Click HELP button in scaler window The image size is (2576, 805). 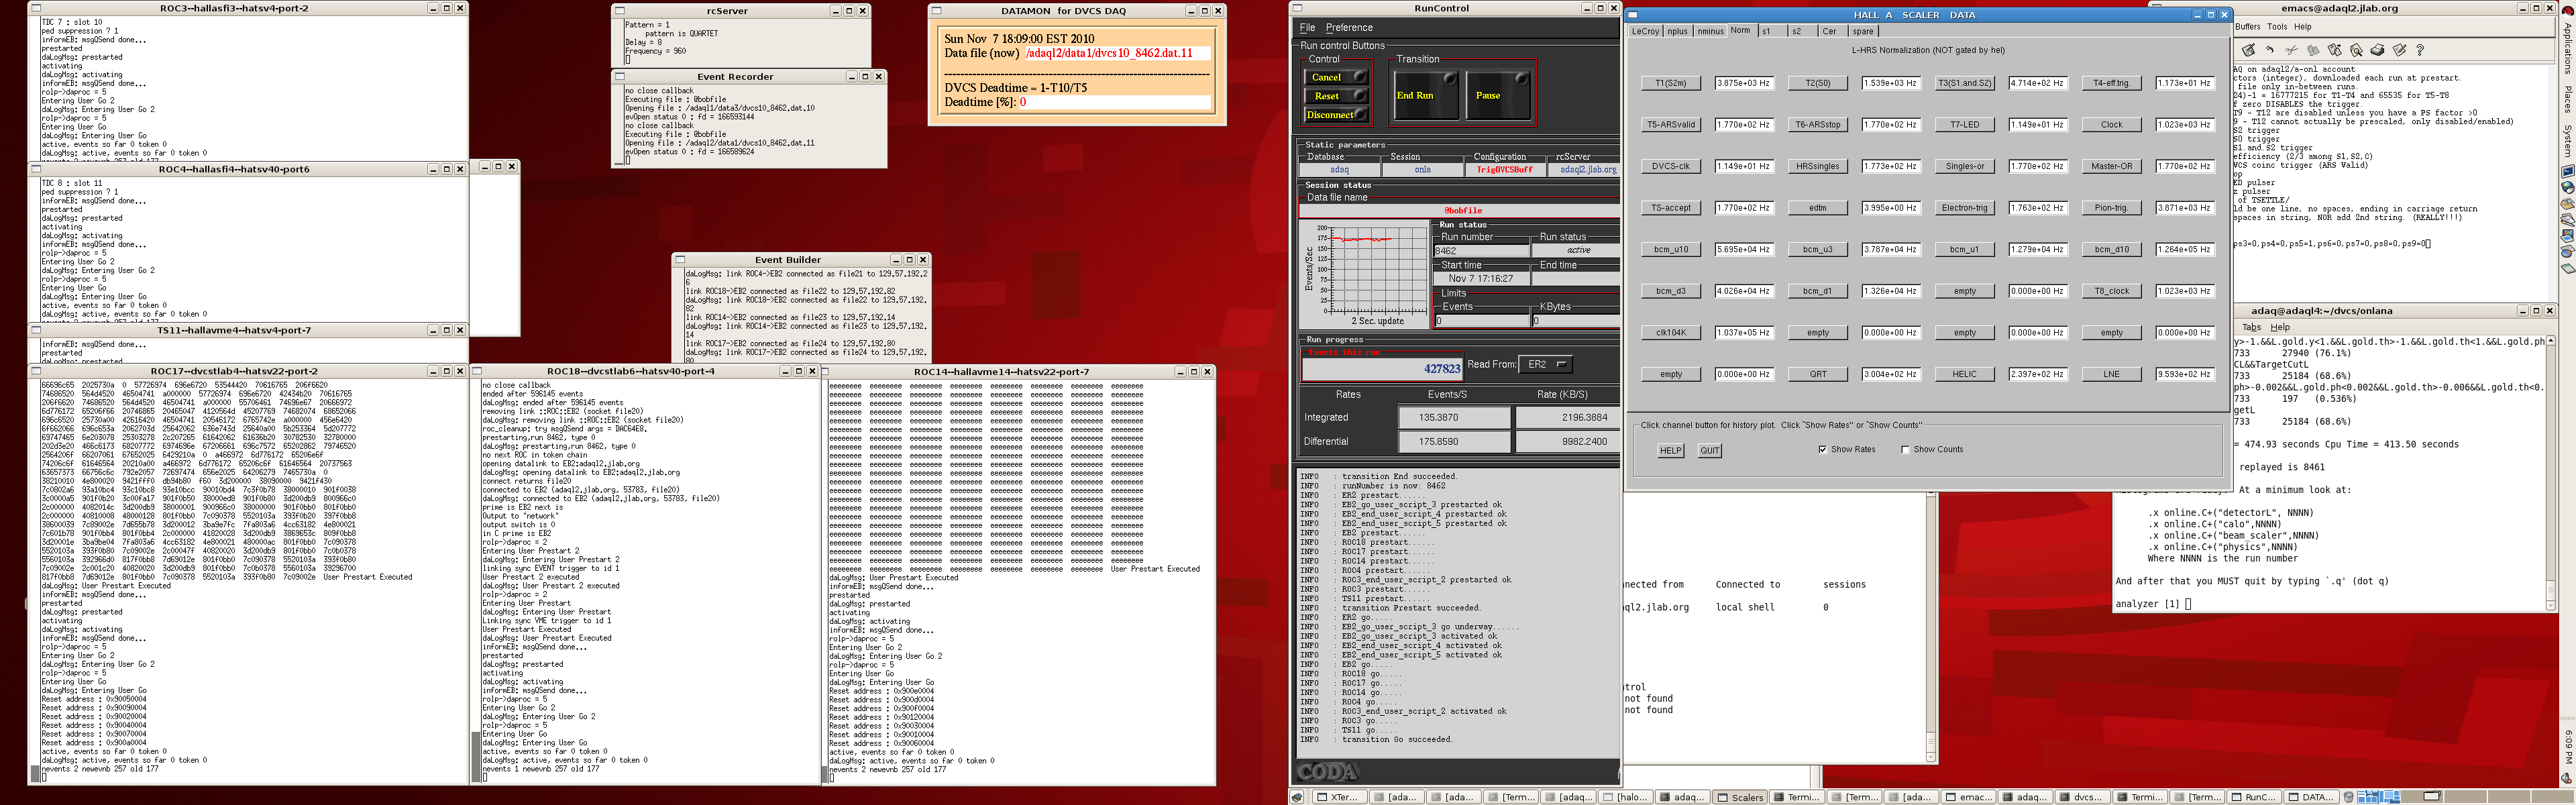pyautogui.click(x=1671, y=451)
